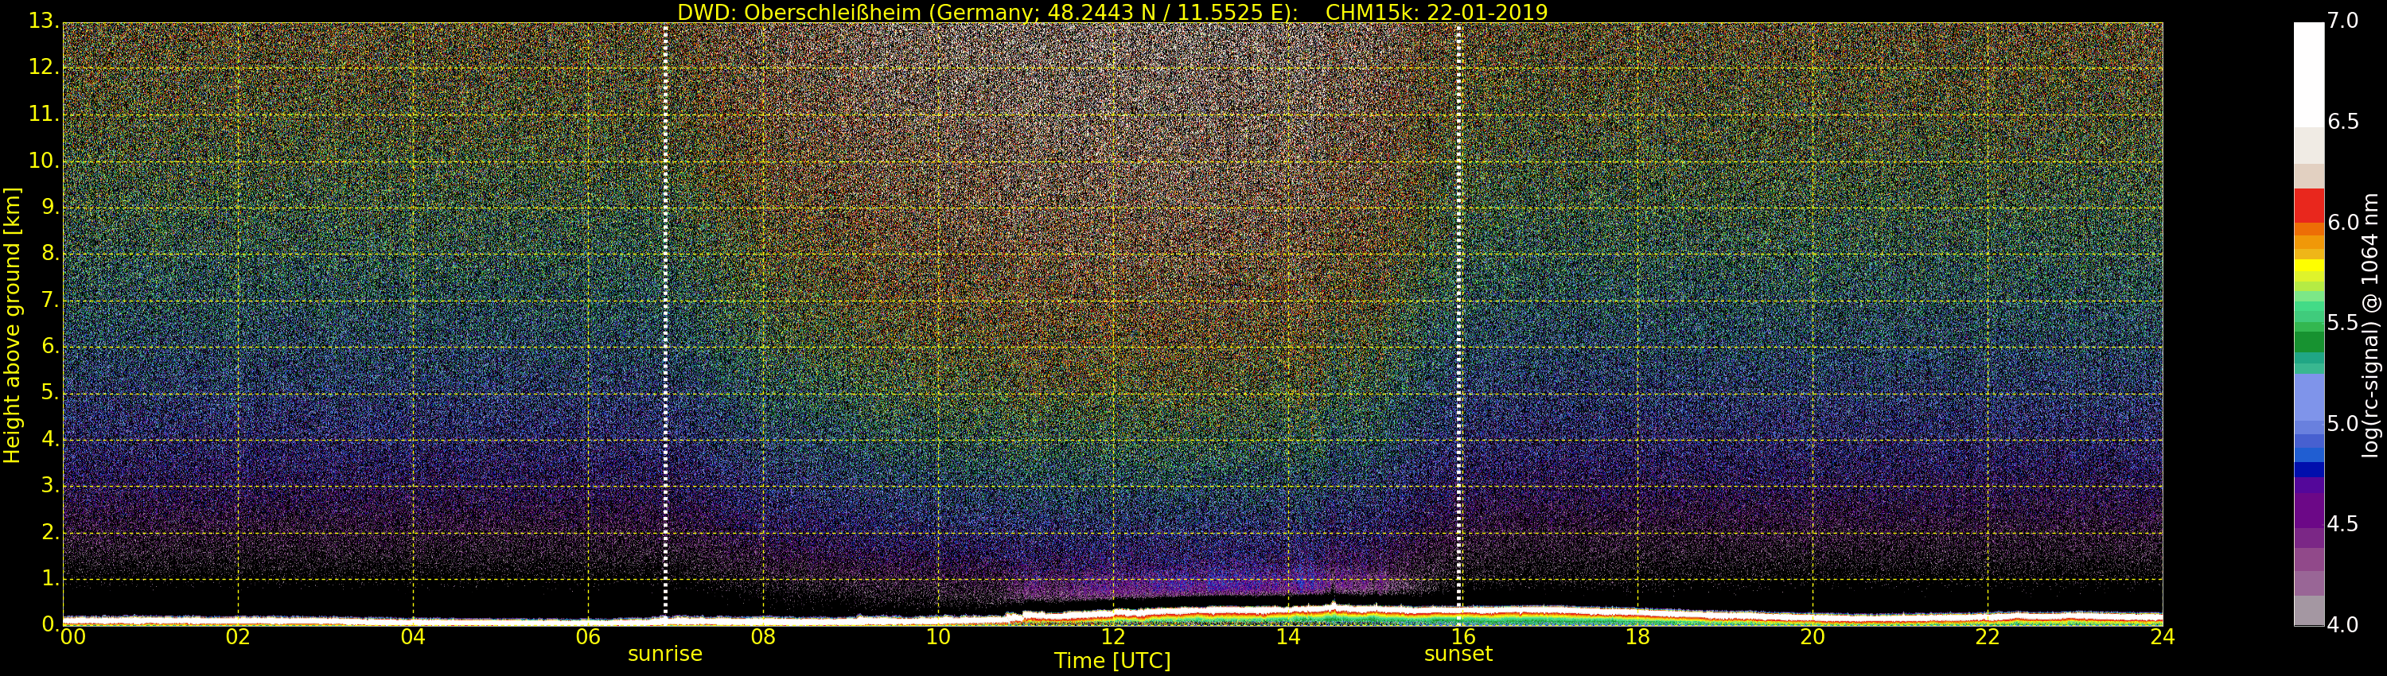
Task: Pick the red band on the colorbar
Action: pos(2308,204)
